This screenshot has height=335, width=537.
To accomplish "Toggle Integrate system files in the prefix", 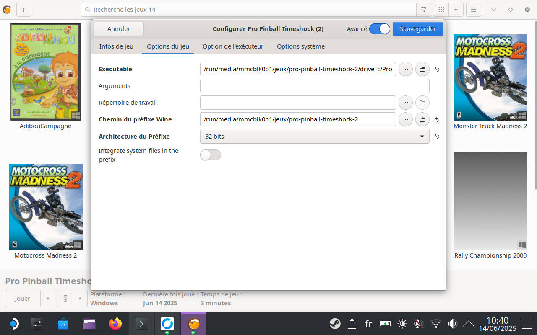I will pos(211,155).
